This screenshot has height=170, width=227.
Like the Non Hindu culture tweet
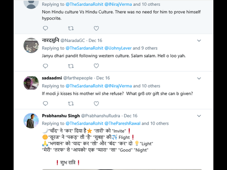pyautogui.click(x=96, y=28)
